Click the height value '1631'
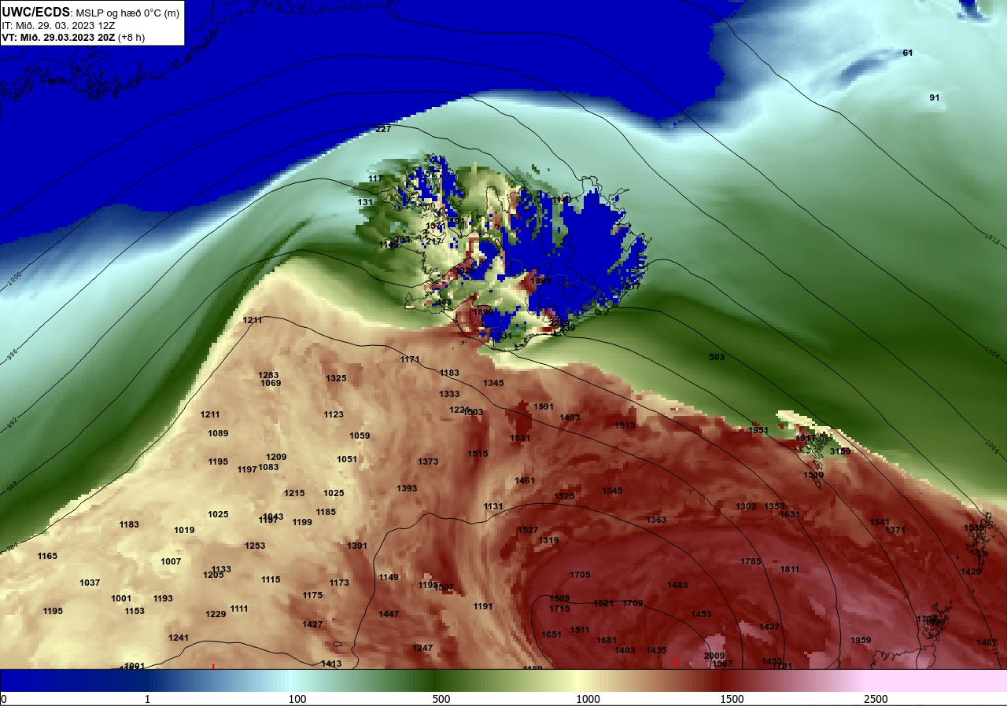The image size is (1007, 706). point(790,514)
